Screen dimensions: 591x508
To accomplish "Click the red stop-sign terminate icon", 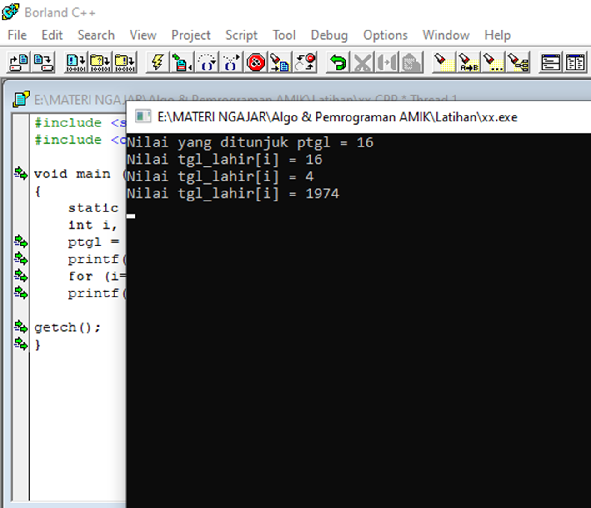I will [x=256, y=62].
